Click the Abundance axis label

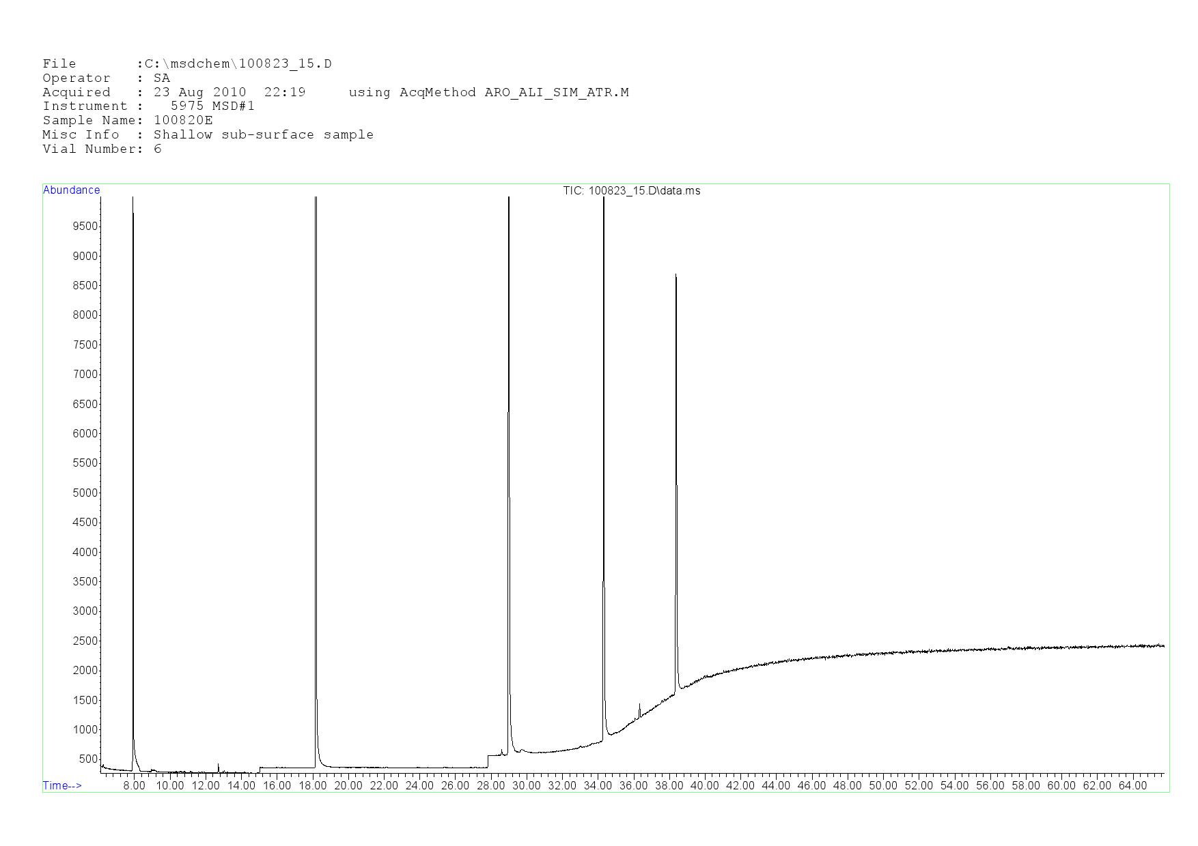pos(71,190)
